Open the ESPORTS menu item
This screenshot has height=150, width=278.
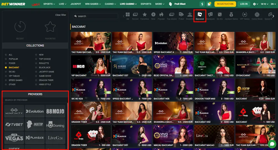[x=146, y=4]
